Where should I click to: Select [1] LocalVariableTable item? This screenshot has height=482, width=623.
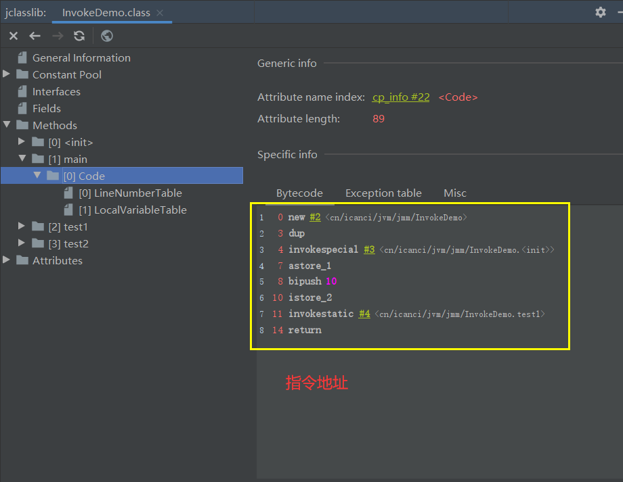[x=133, y=210]
